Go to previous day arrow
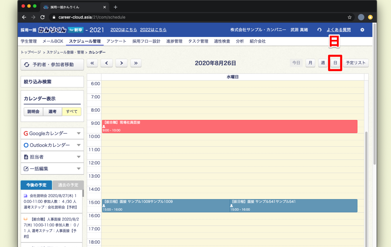 106,63
